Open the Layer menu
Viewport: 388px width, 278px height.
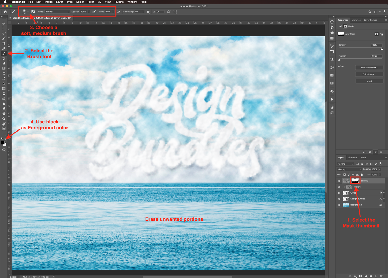(59, 2)
